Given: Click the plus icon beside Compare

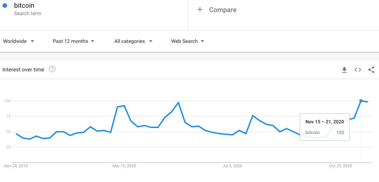Looking at the screenshot, I should pyautogui.click(x=200, y=10).
